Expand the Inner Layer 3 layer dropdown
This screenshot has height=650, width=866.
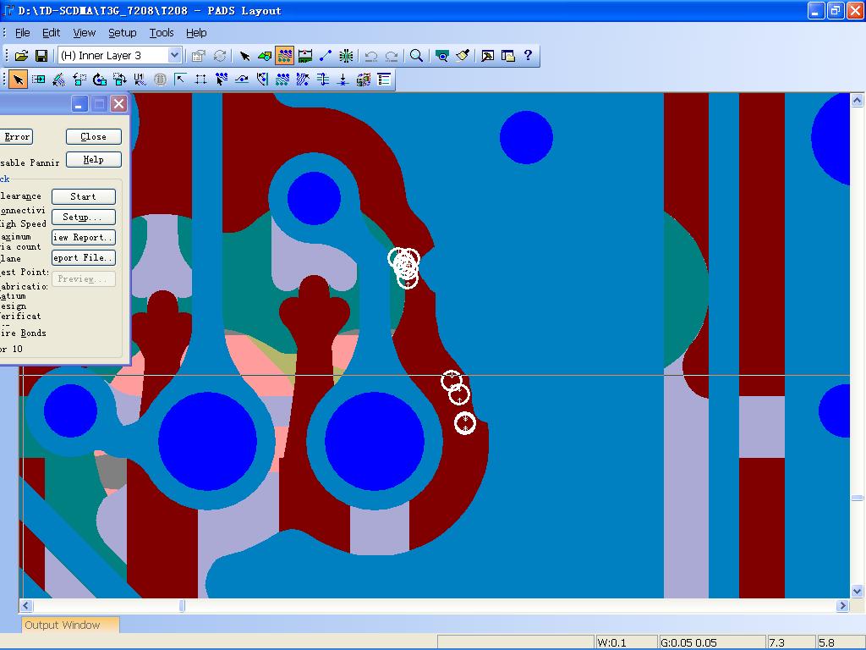point(174,56)
